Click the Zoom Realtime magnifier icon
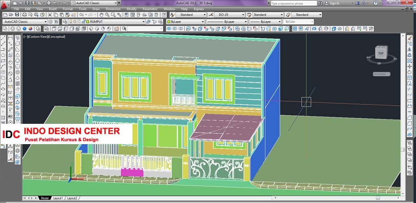The image size is (416, 203). click(108, 15)
